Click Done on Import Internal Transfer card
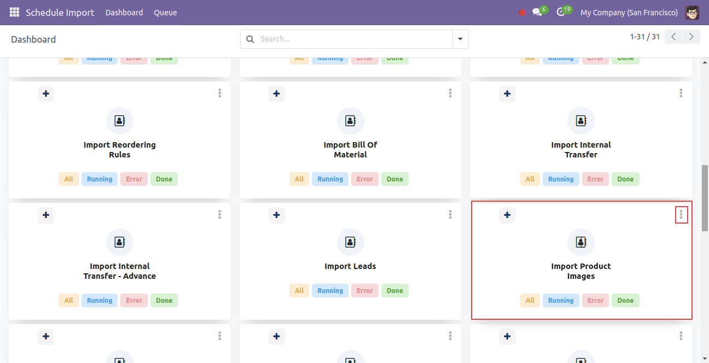The width and height of the screenshot is (709, 363). coord(625,179)
